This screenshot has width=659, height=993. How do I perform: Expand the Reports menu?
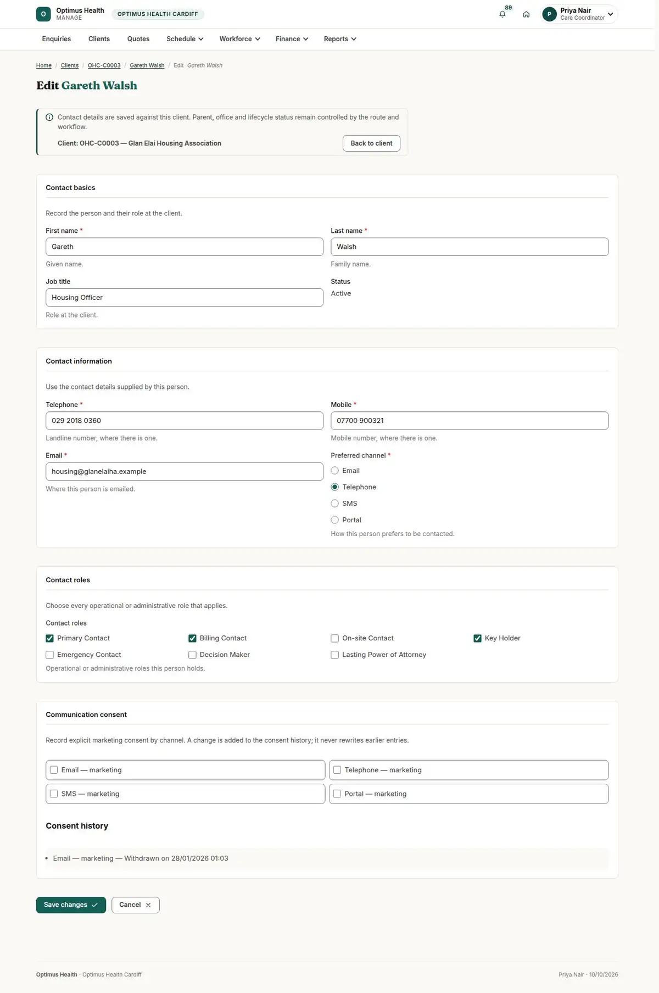click(x=340, y=39)
